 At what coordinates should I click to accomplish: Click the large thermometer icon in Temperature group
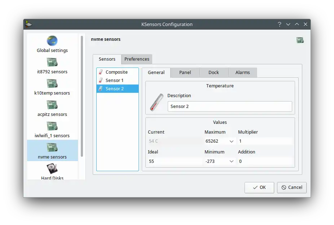(157, 102)
